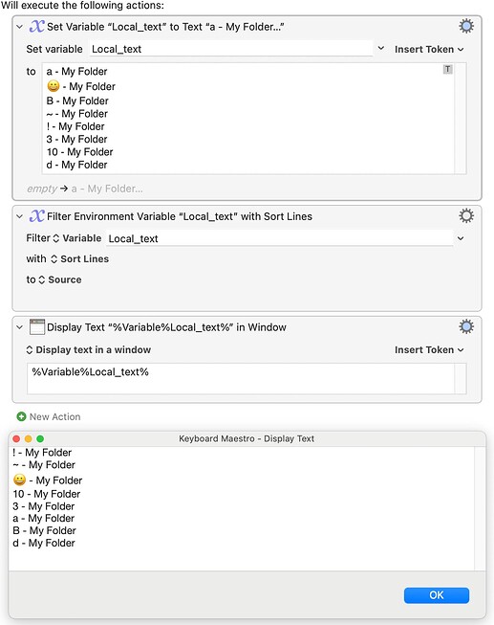
Task: Click the Display Text window icon
Action: click(x=37, y=326)
